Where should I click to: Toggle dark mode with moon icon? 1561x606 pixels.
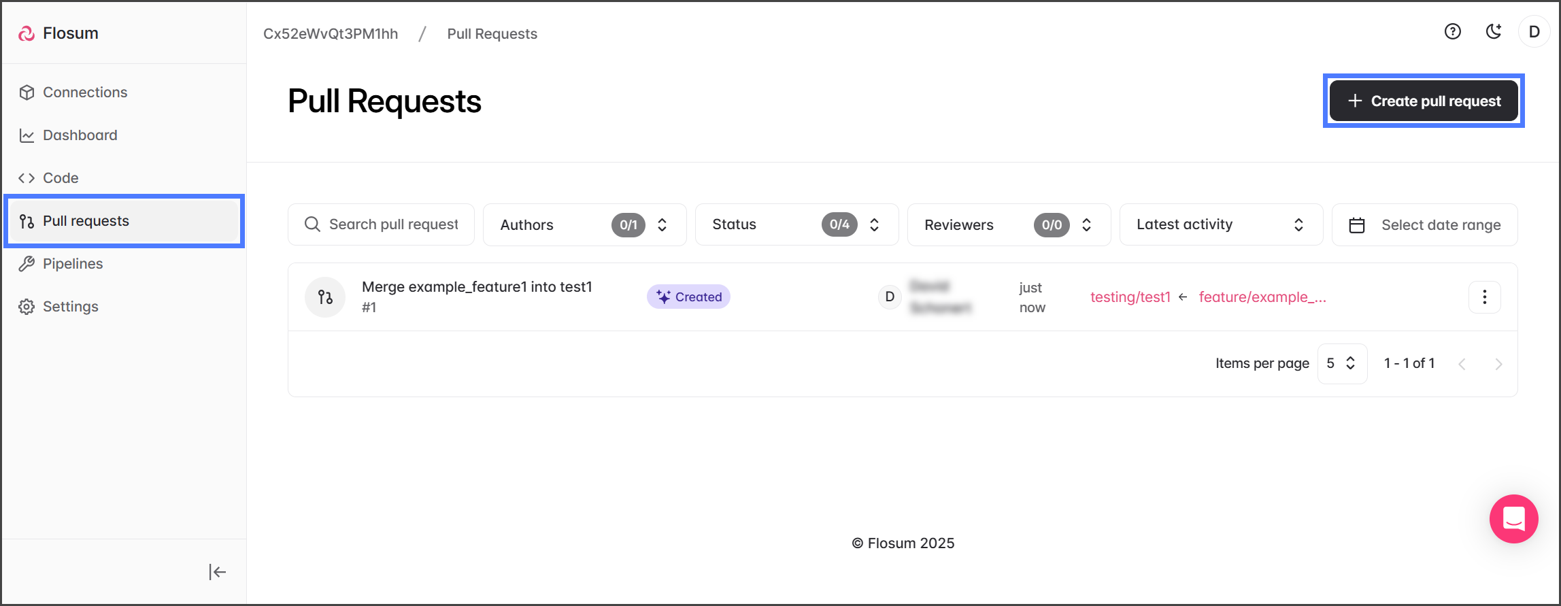coord(1493,32)
